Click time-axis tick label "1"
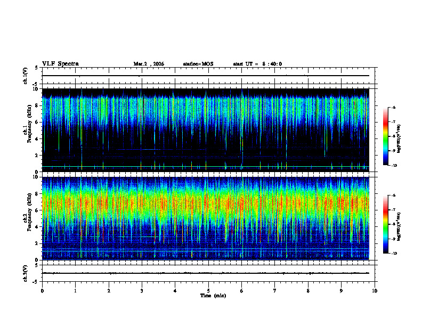422x326 pixels. [75, 291]
